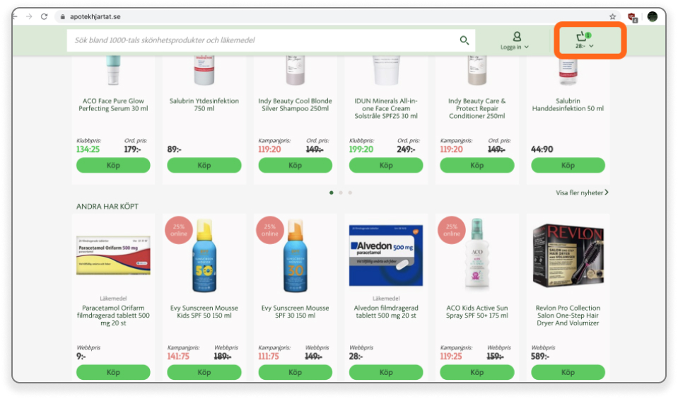Click the search magnifier icon
Screen dimensions: 678x399
pos(464,40)
